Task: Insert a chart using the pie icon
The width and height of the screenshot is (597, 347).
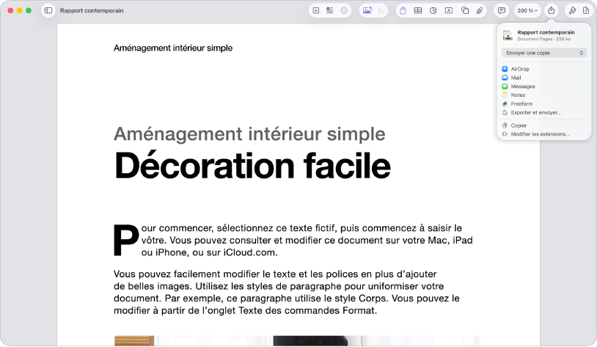Action: [433, 11]
